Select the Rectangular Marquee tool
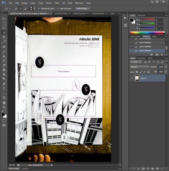This screenshot has width=169, height=171. (x=4, y=23)
